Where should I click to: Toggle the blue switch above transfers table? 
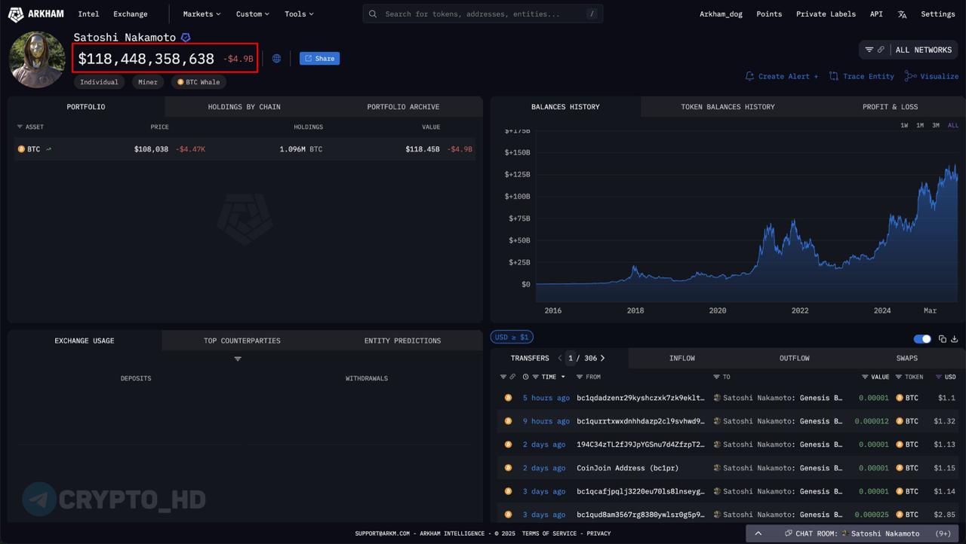coord(922,339)
